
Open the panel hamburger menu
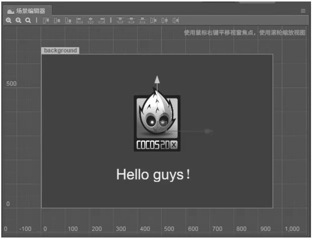(x=303, y=11)
